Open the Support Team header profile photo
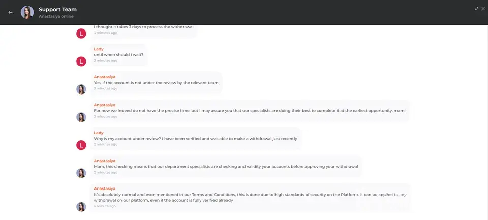Viewport: 488px width, 220px height. coord(27,12)
